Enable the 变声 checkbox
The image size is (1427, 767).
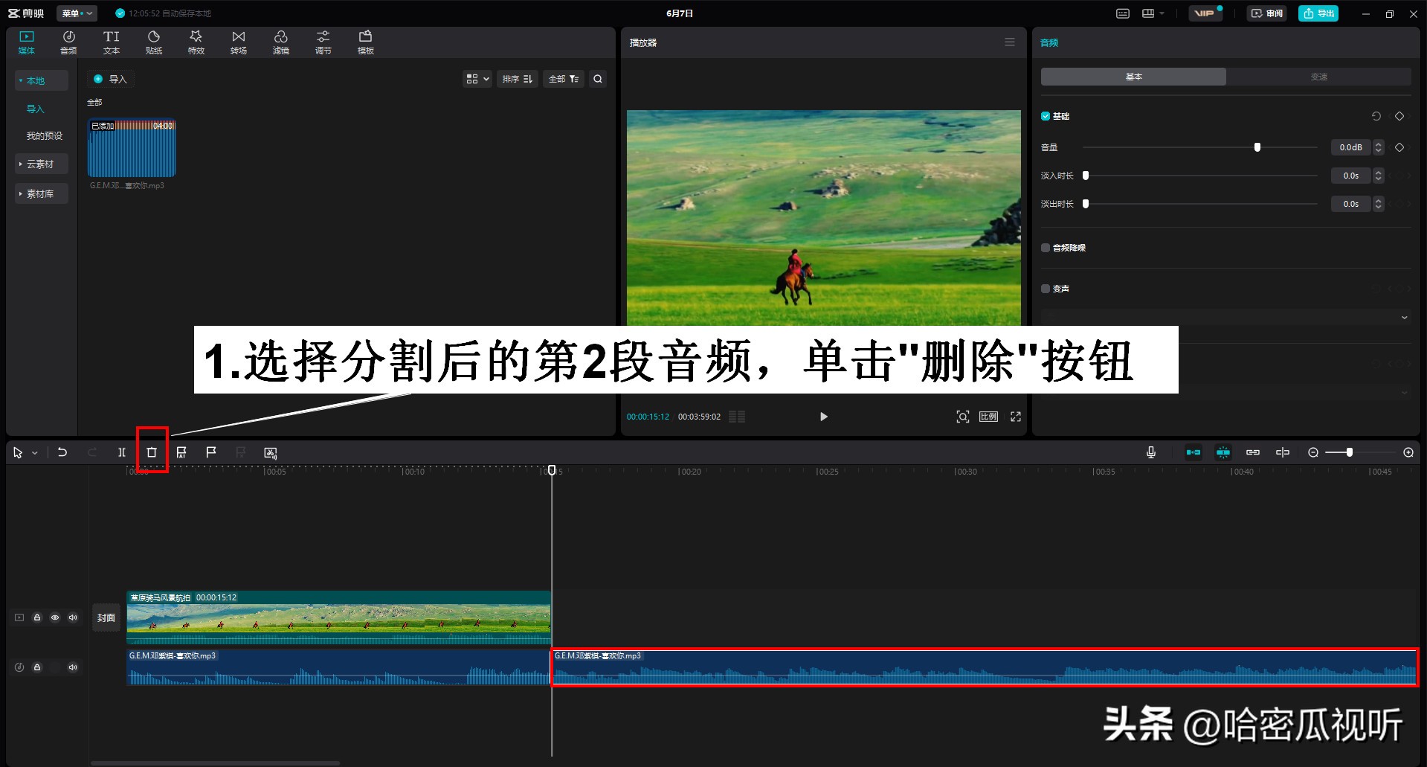tap(1045, 289)
